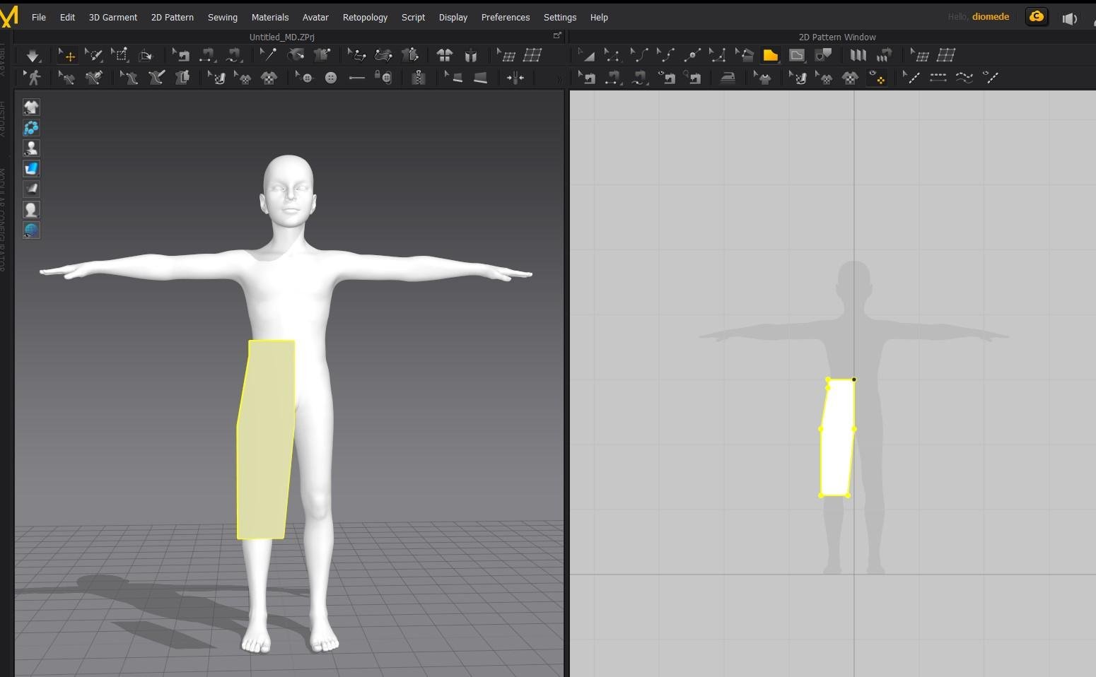Screen dimensions: 1096x677
Task: Select the Select/Move tool in 3D toolbar
Action: tap(68, 56)
